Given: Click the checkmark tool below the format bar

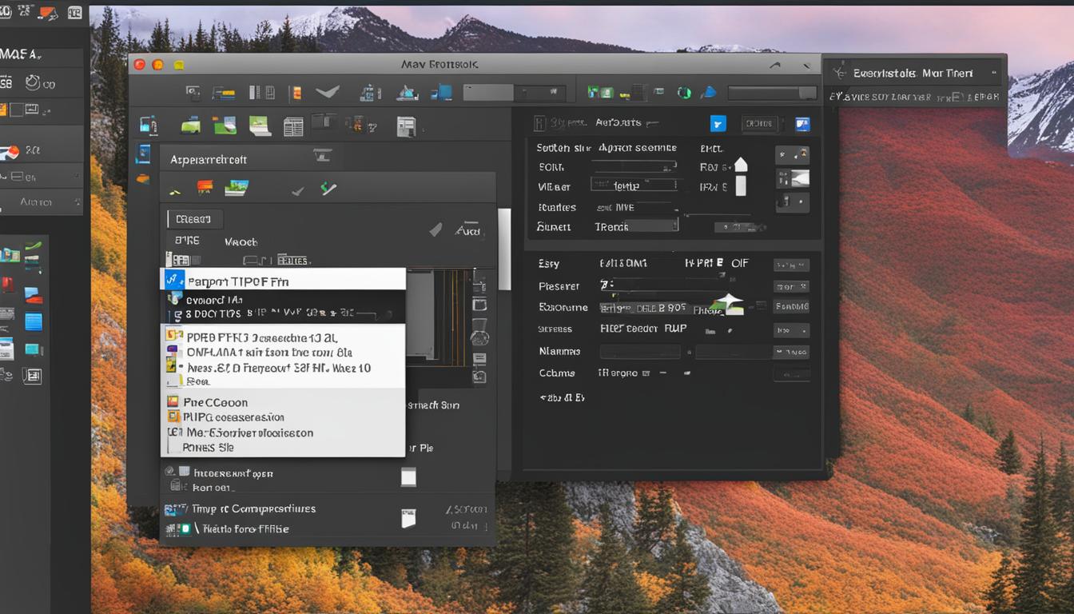Looking at the screenshot, I should (298, 191).
